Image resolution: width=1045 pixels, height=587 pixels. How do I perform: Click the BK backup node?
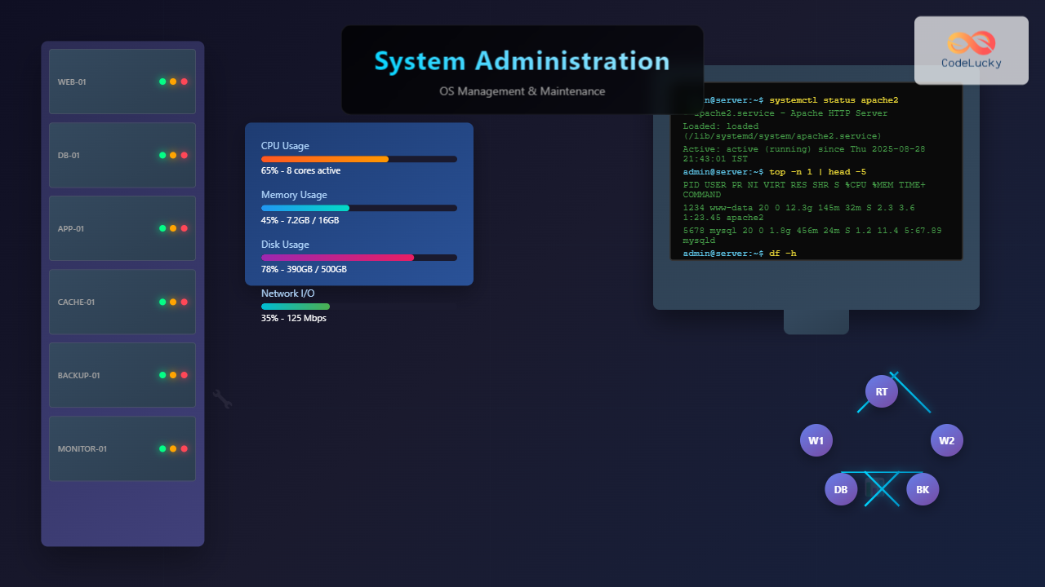pos(922,489)
